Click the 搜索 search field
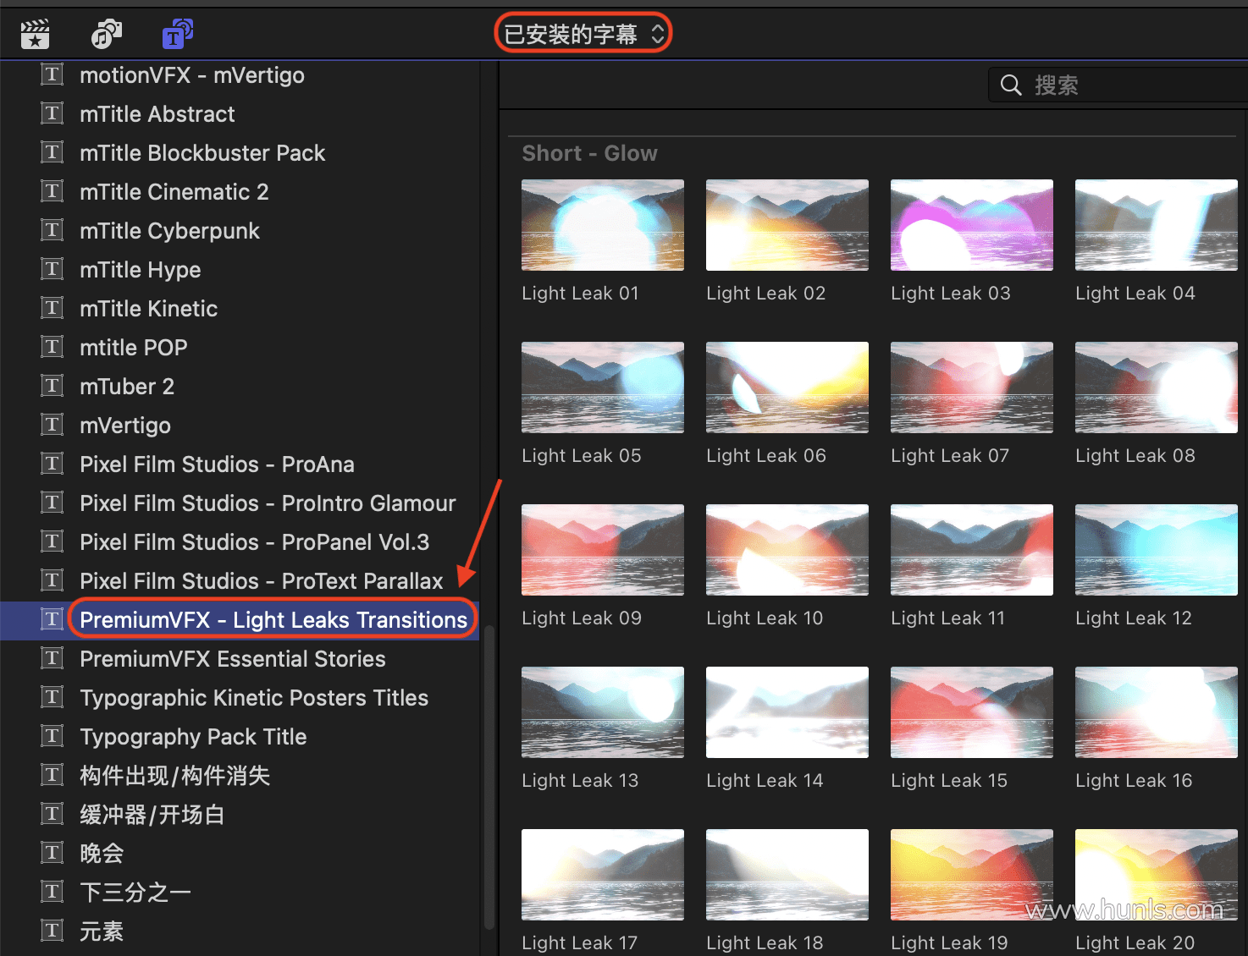Image resolution: width=1248 pixels, height=956 pixels. pos(1118,85)
